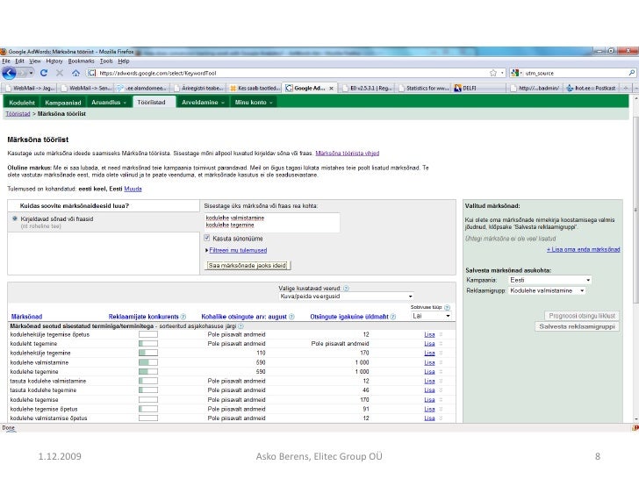Switch to the Kampaaniad tab

pos(53,102)
